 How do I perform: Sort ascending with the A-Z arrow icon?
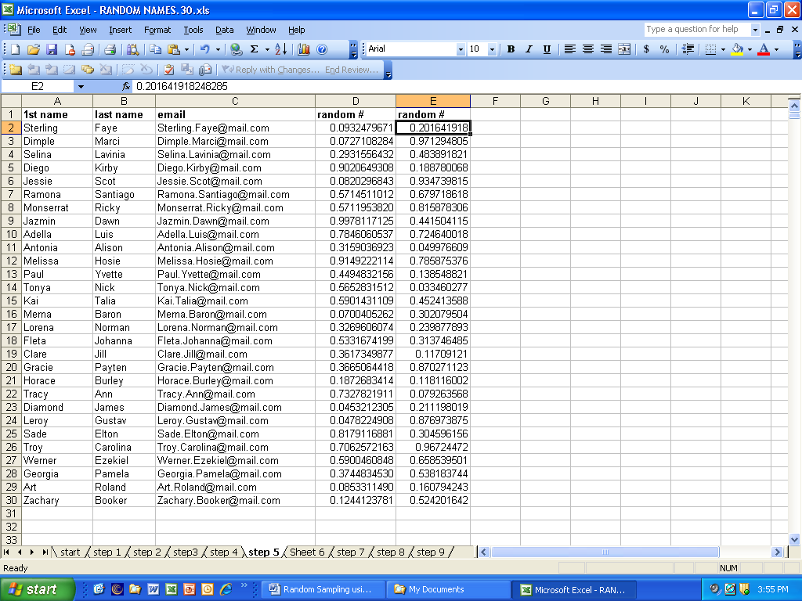click(x=281, y=49)
